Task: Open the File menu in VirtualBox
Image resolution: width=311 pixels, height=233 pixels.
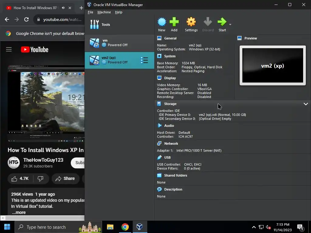Action: point(91,12)
